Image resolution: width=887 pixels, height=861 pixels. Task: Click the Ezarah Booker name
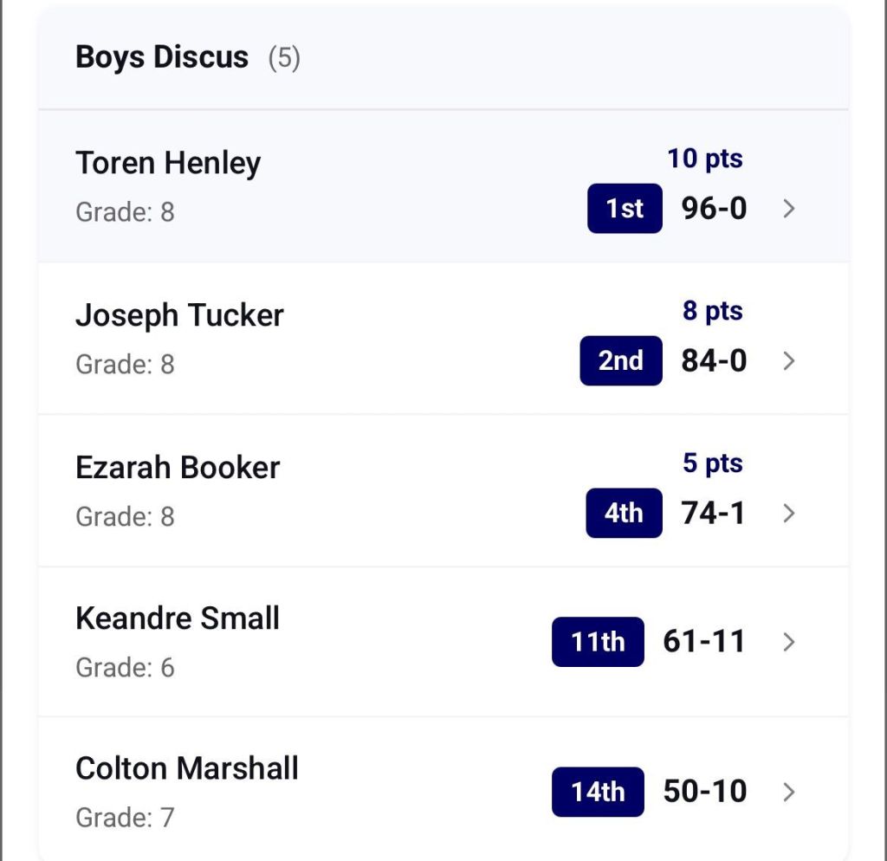[x=178, y=468]
